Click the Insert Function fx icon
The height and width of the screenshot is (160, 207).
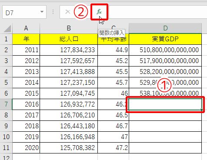(x=99, y=12)
